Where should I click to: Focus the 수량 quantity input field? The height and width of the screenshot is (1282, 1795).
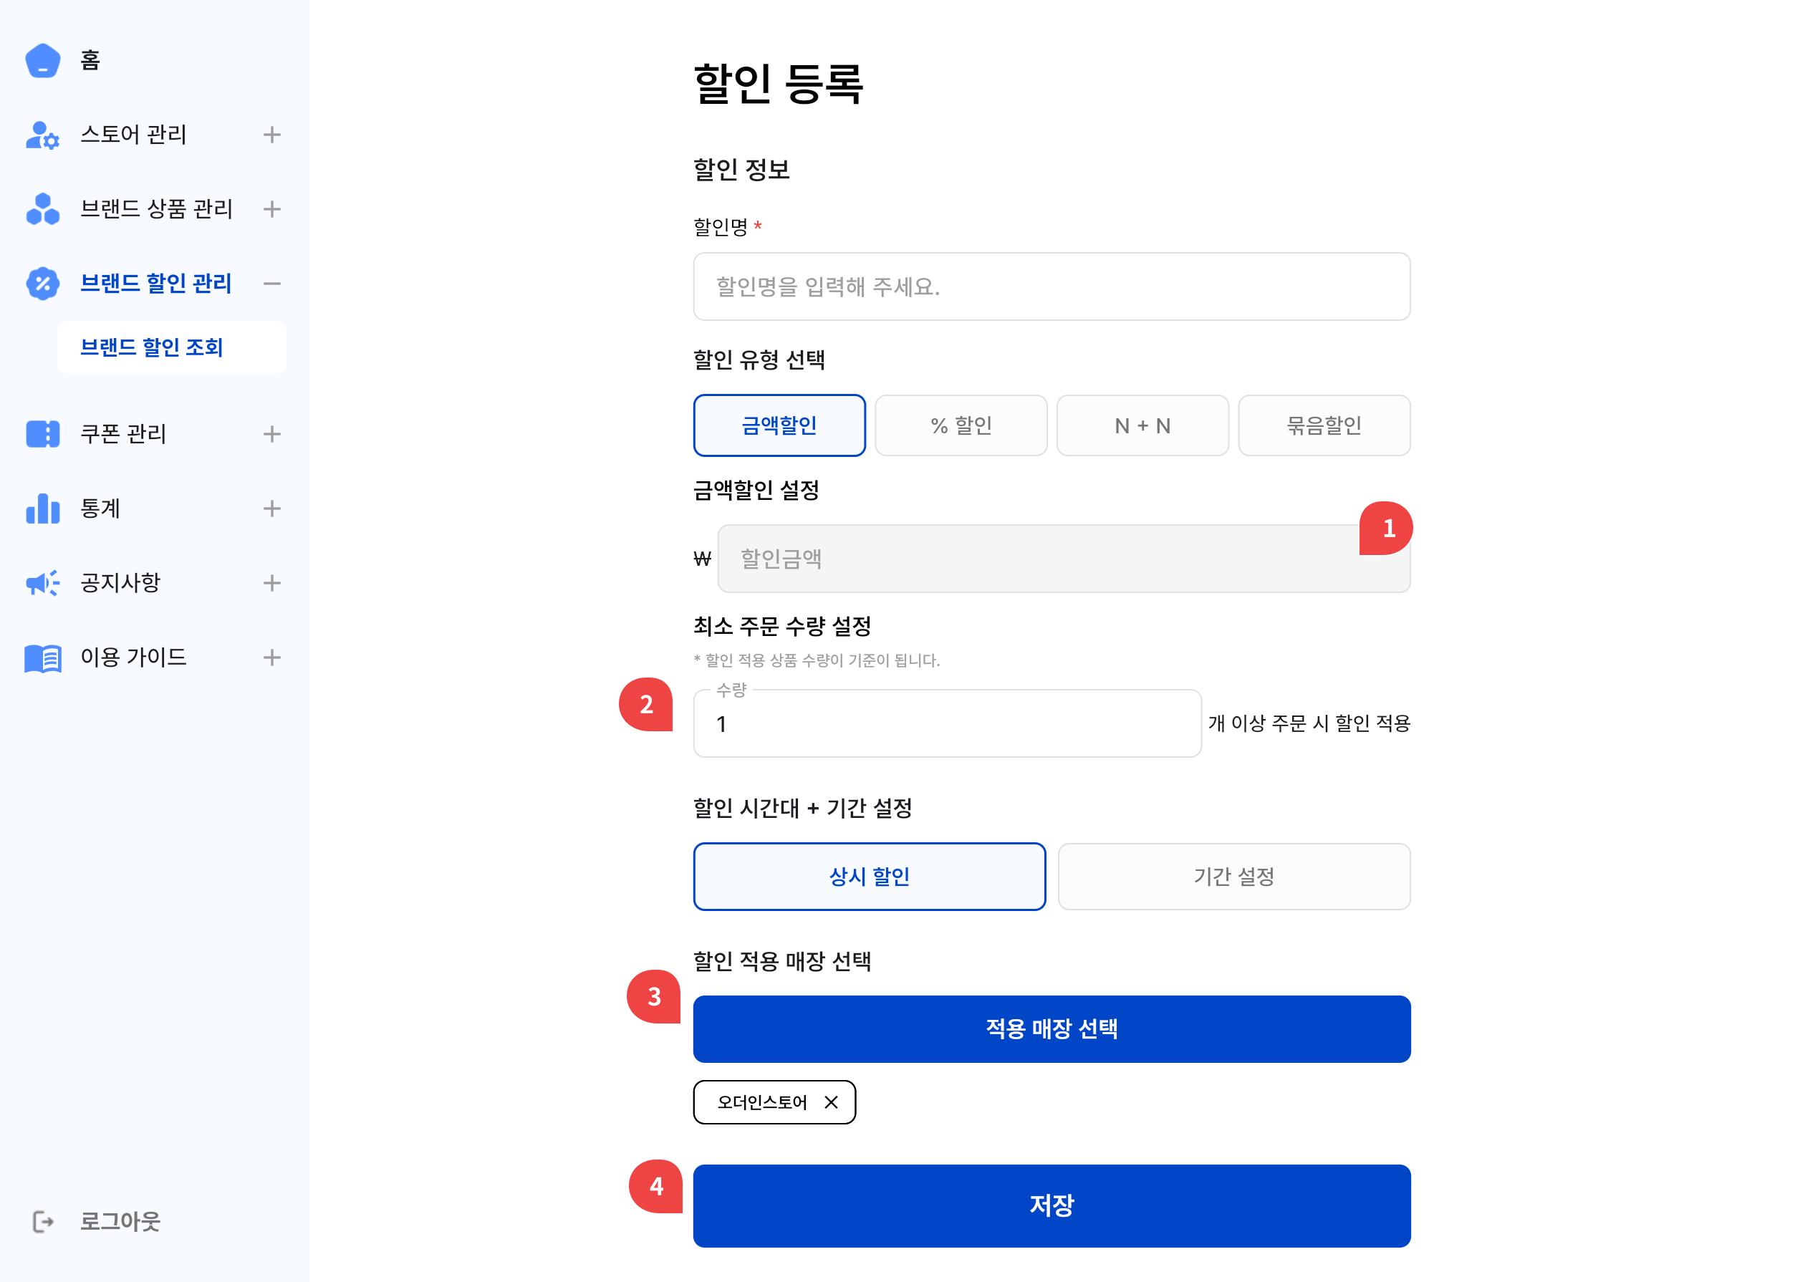[x=947, y=724]
